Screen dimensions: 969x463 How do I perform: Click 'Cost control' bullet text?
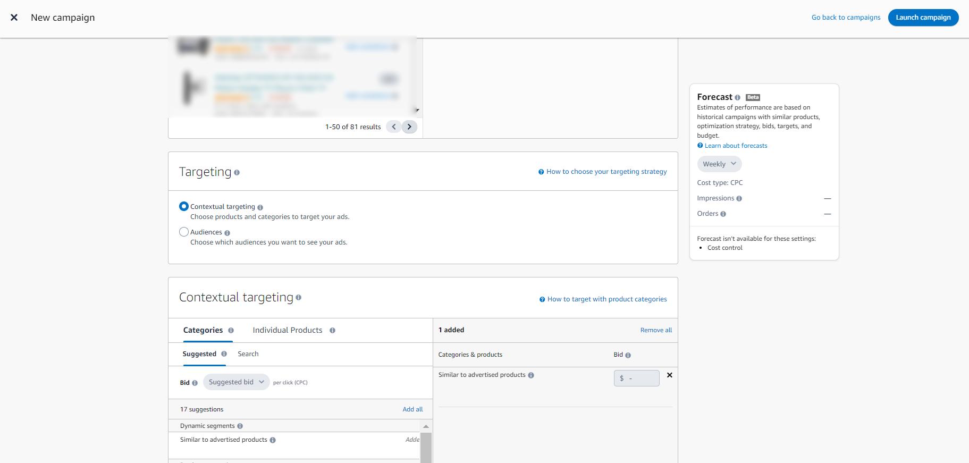[x=725, y=248]
